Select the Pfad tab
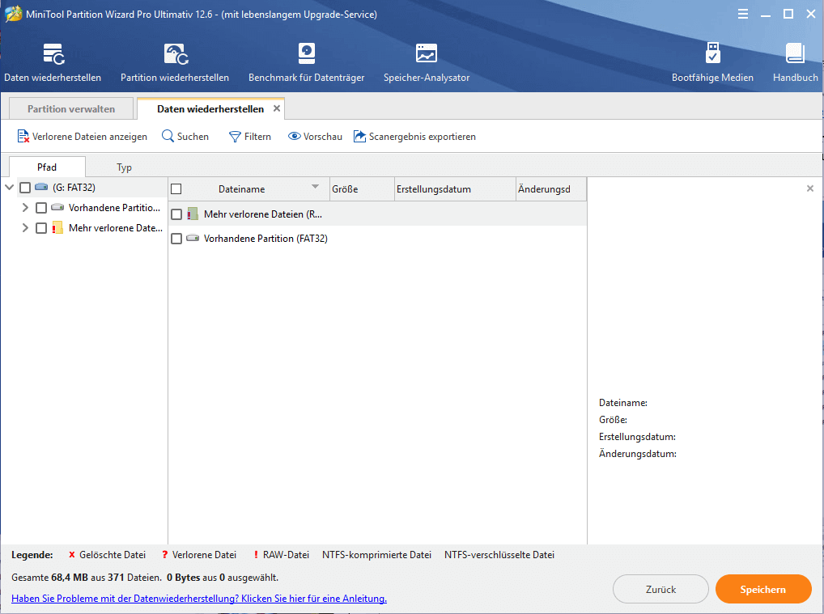The image size is (824, 614). coord(47,167)
